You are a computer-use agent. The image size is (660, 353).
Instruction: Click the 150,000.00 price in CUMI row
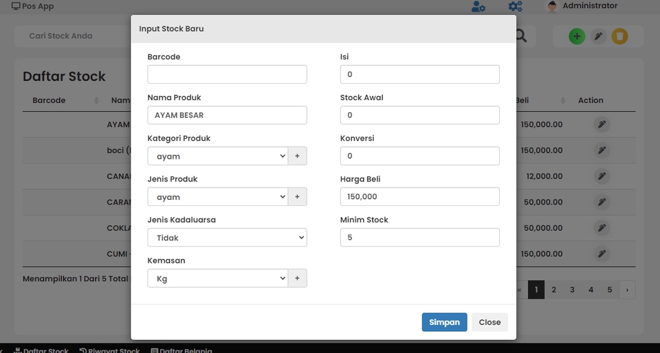[x=541, y=254]
